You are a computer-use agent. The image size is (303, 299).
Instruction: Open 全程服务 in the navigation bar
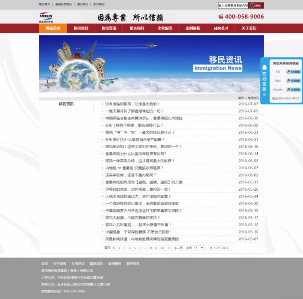point(165,28)
